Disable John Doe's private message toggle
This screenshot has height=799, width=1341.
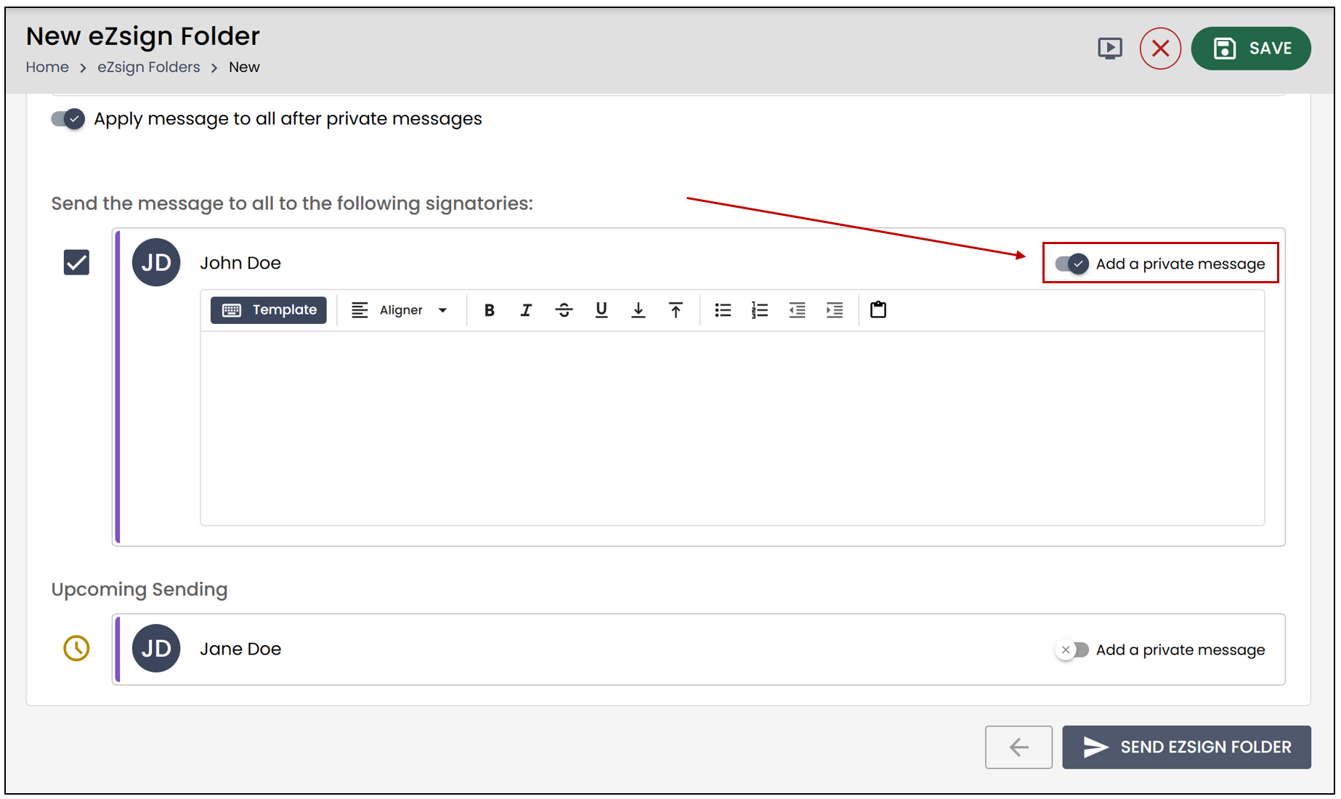coord(1071,264)
